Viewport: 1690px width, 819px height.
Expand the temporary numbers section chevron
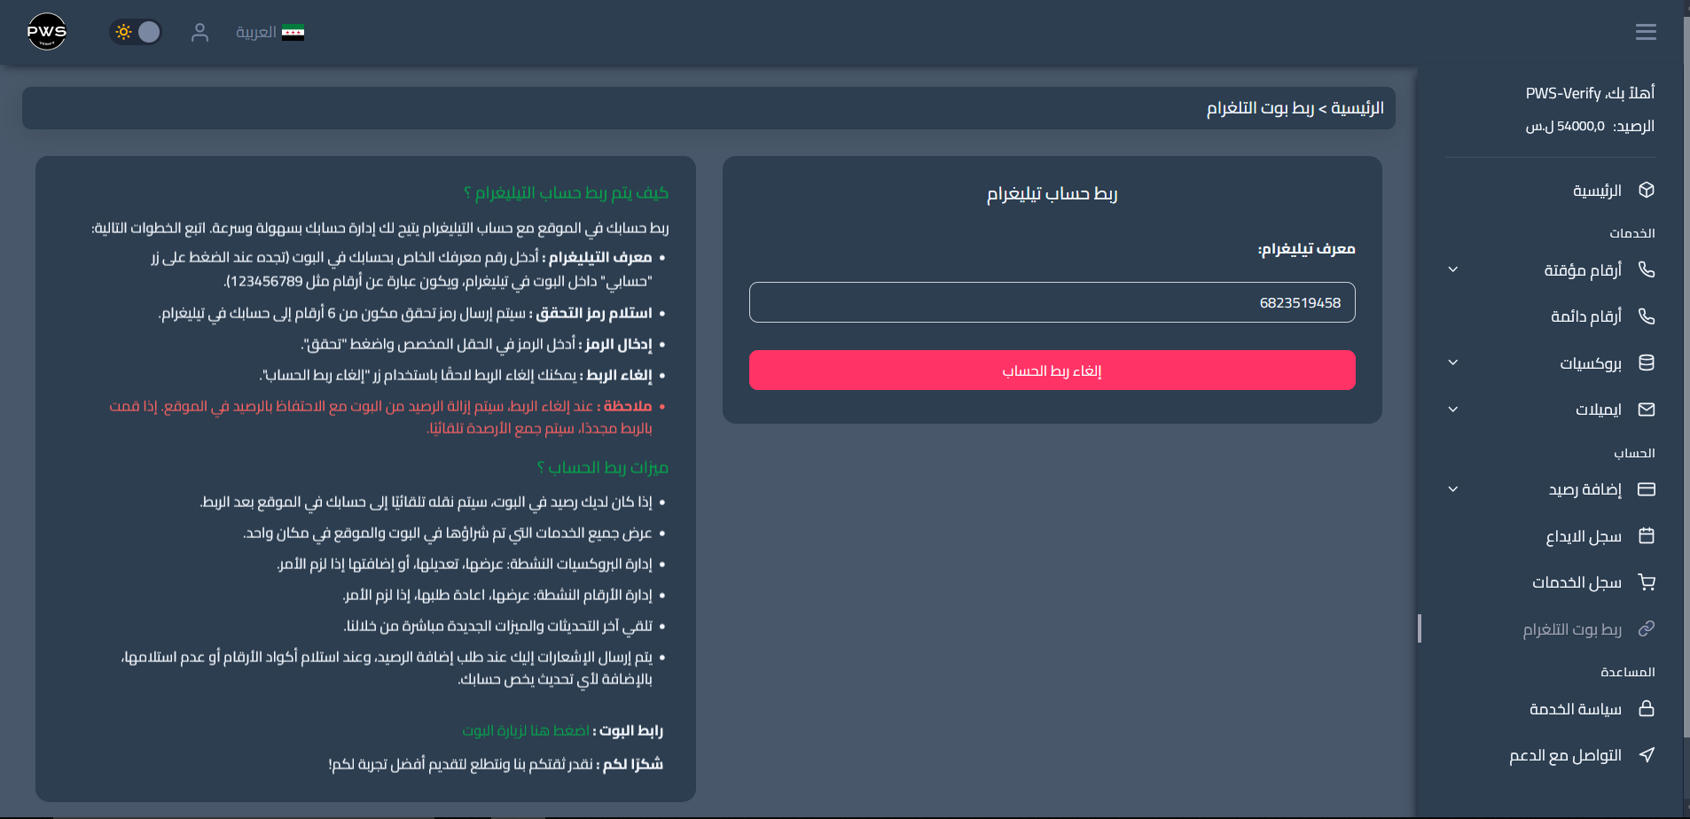[x=1451, y=269]
